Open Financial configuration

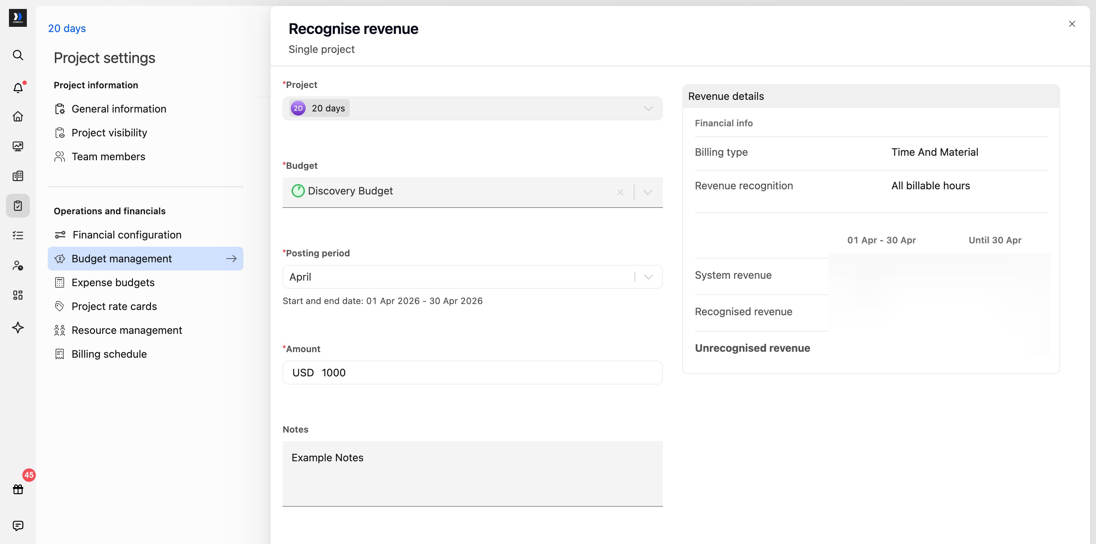pyautogui.click(x=145, y=235)
